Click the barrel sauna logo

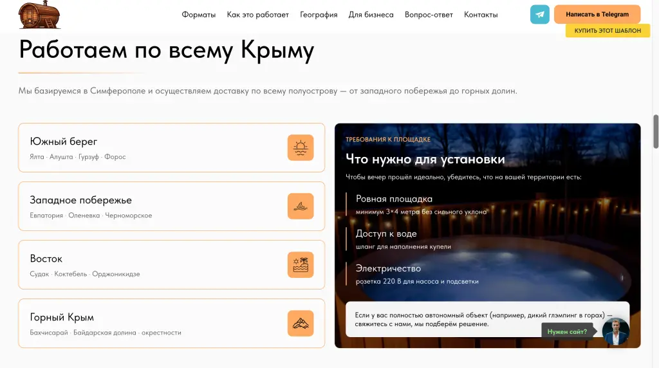[39, 15]
